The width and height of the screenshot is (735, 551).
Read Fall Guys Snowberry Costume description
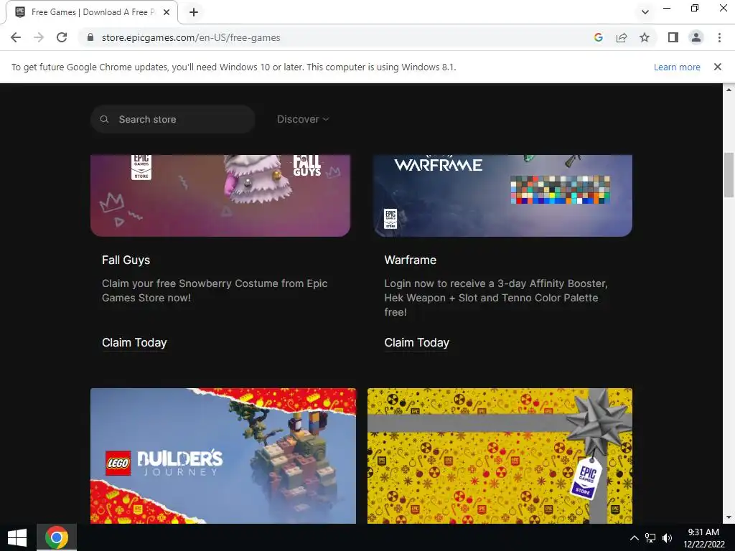pyautogui.click(x=215, y=291)
